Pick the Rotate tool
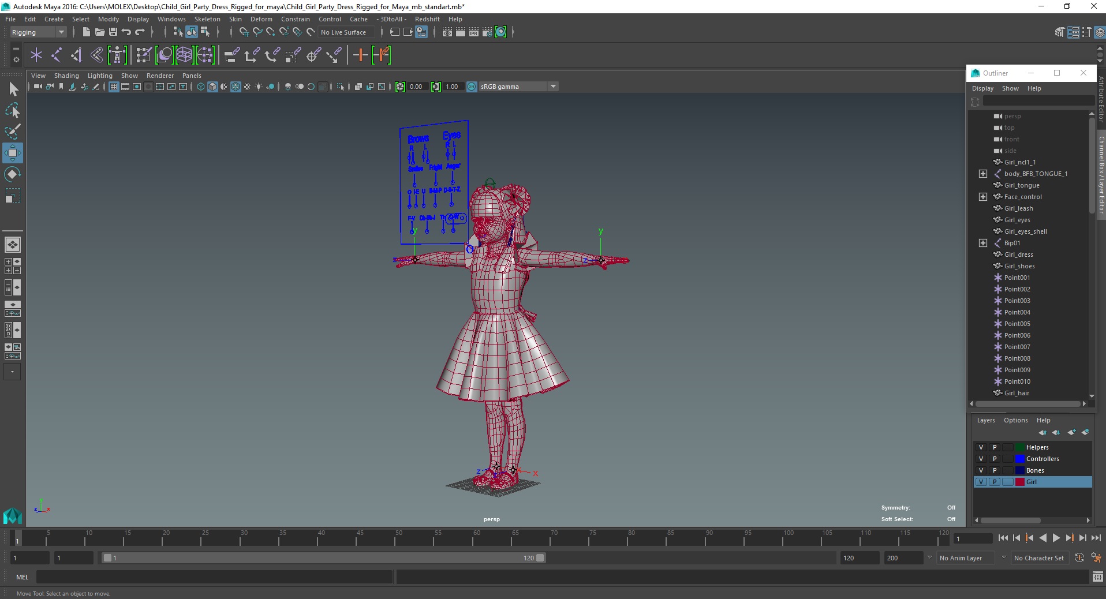This screenshot has width=1106, height=599. pos(13,174)
